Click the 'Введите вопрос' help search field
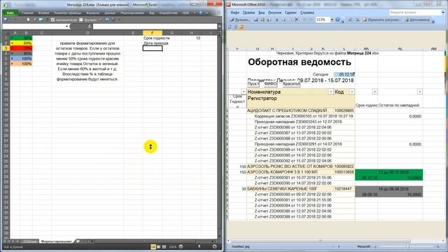This screenshot has height=252, width=448. [x=415, y=13]
